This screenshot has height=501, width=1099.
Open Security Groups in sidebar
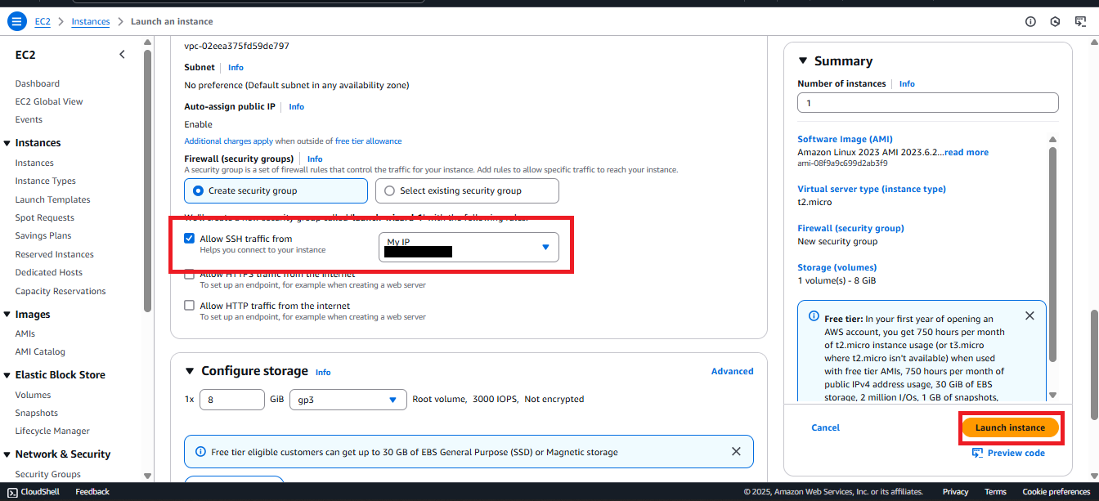tap(48, 474)
